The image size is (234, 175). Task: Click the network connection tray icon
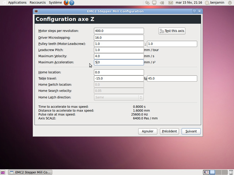pyautogui.click(x=147, y=3)
